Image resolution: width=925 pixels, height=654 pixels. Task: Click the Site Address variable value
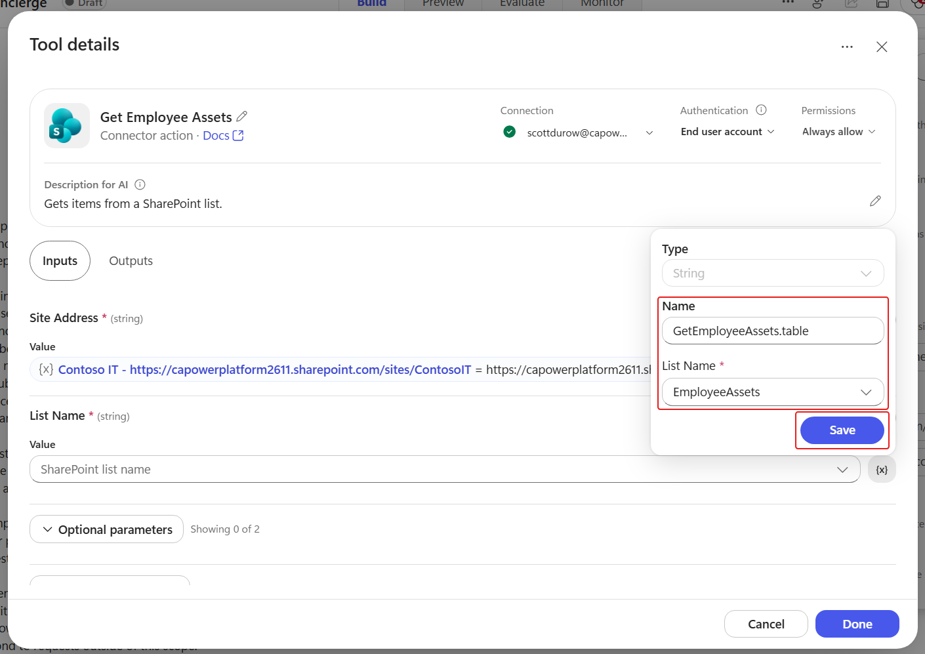[x=341, y=370]
